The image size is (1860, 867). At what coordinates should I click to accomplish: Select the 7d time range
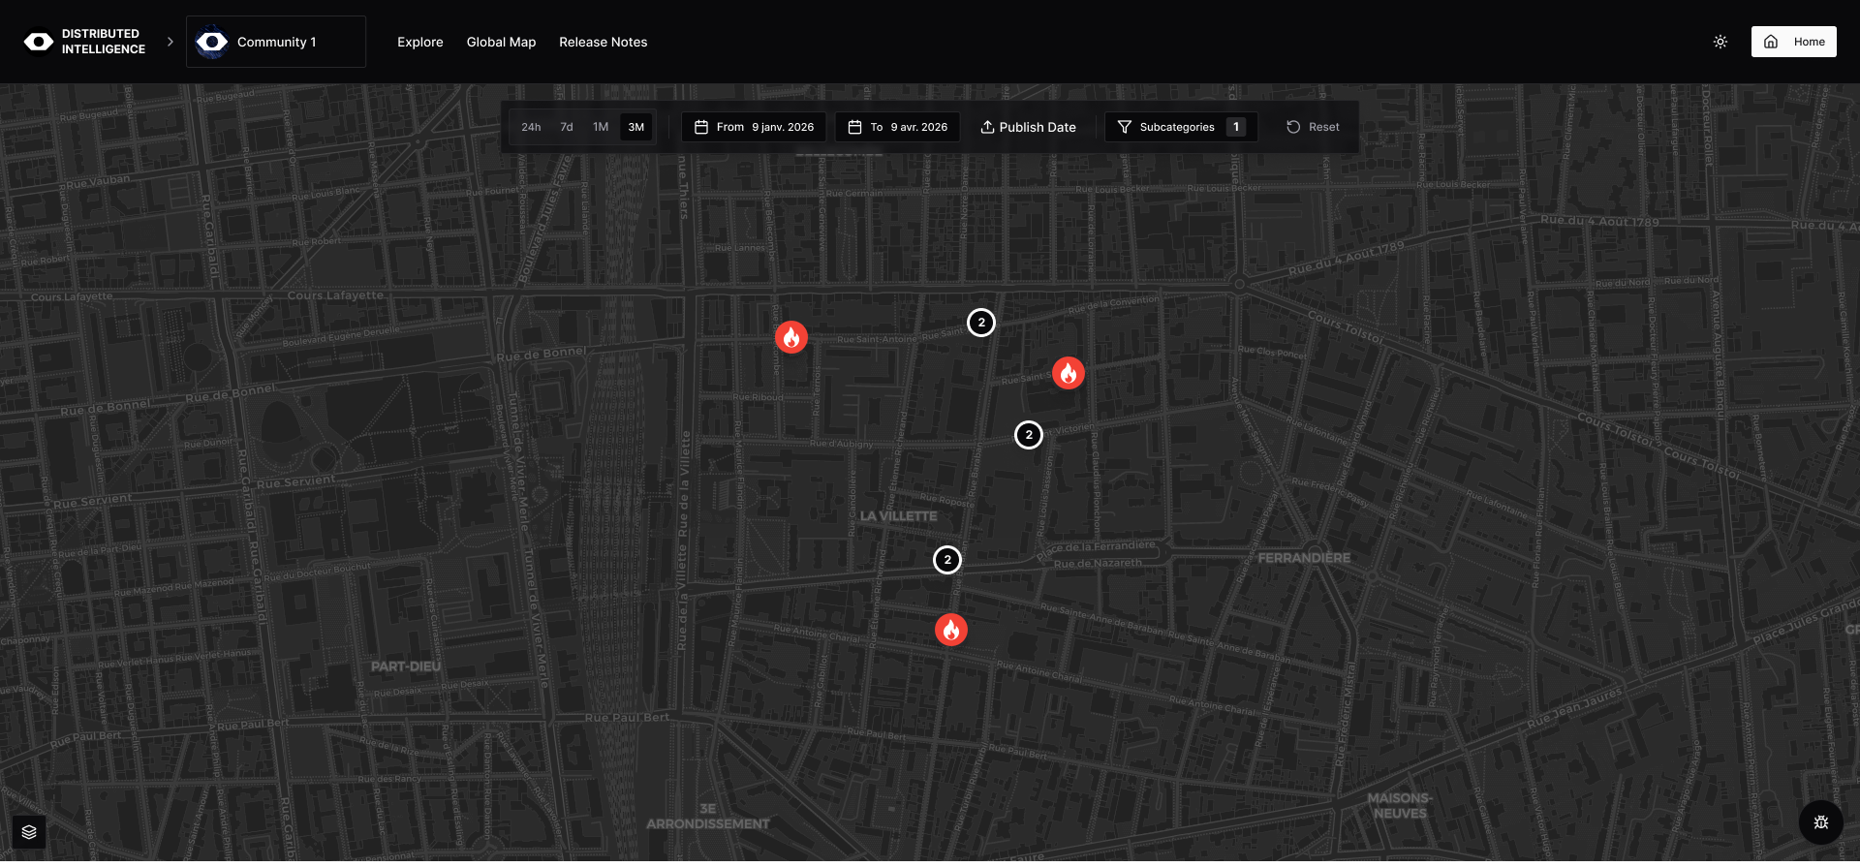pos(567,127)
